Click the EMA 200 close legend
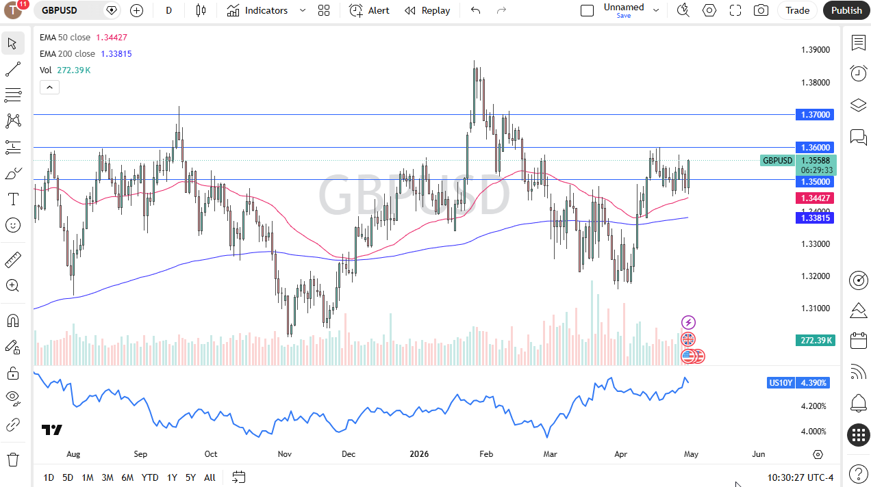 tap(67, 53)
